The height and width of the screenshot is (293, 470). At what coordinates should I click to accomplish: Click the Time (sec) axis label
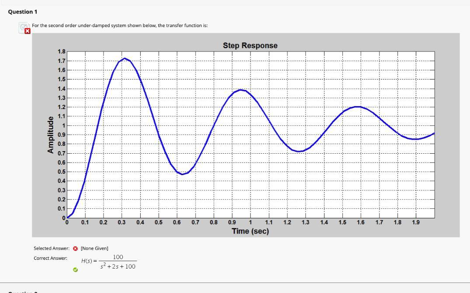click(251, 230)
